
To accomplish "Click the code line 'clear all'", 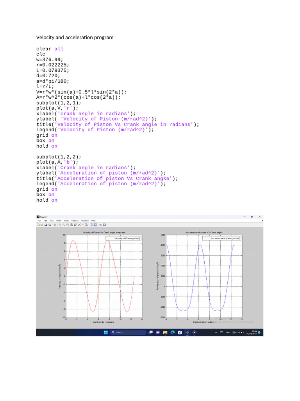I will point(50,49).
